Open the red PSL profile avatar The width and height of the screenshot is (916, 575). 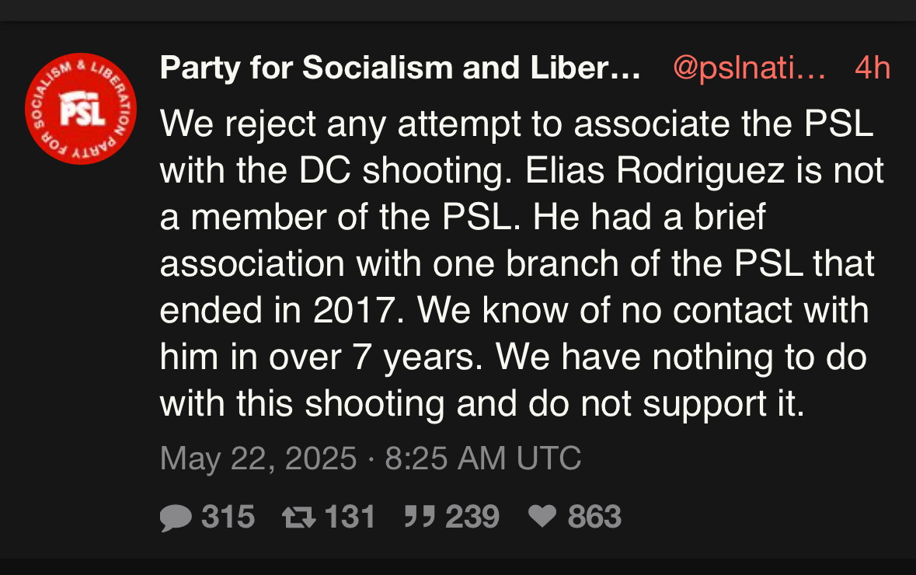[x=81, y=109]
